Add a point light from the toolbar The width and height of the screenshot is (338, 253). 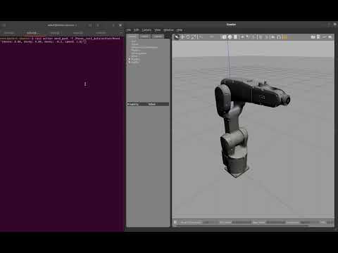[x=242, y=37]
